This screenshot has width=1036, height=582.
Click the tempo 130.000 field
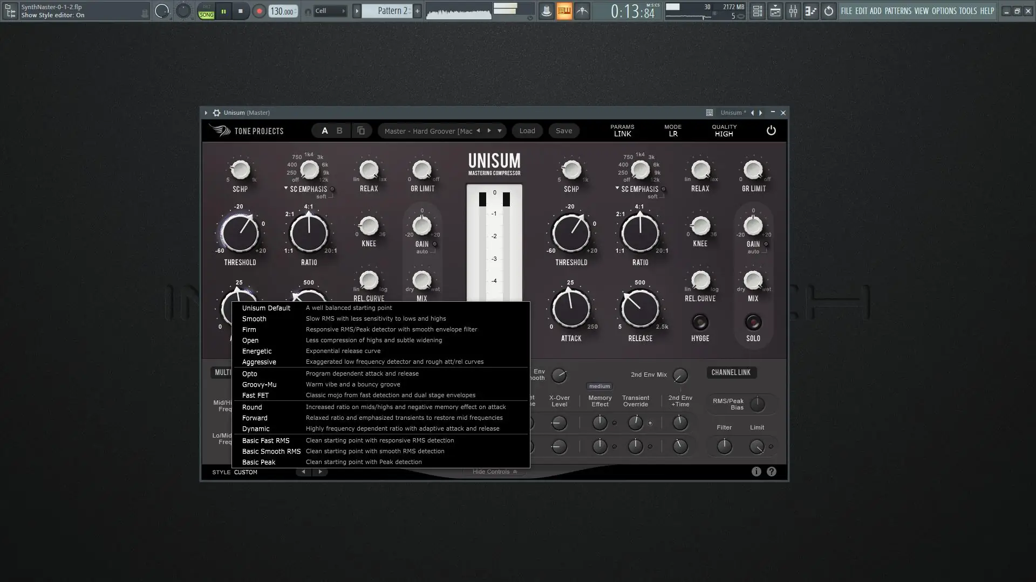tap(282, 11)
